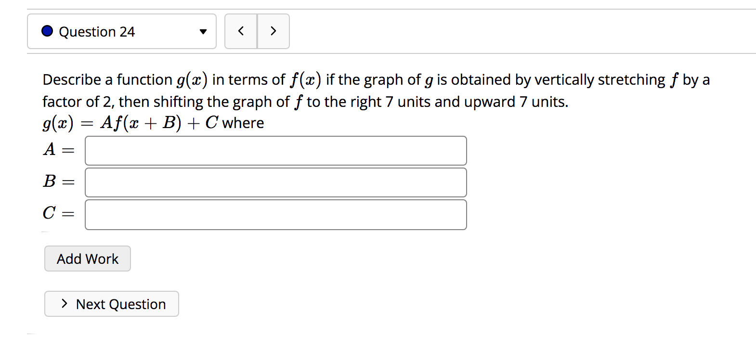Click the Add Work button

point(87,259)
